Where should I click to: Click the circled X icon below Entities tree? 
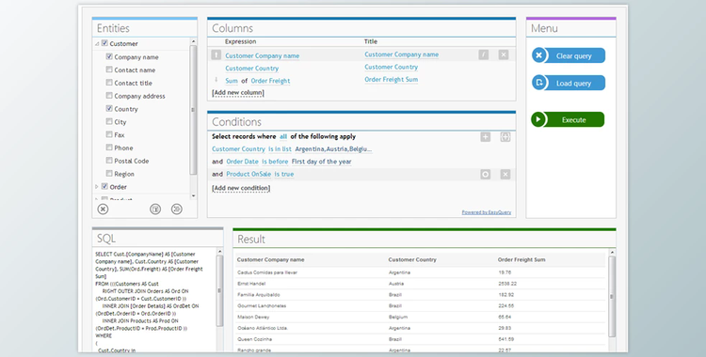(x=104, y=210)
